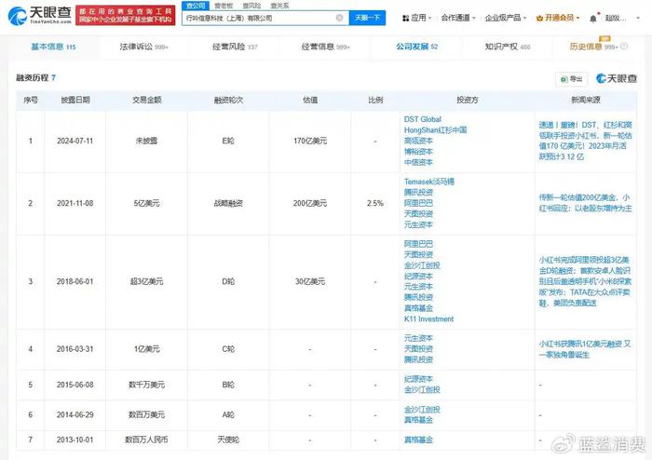
Task: Open 真格基金 link in 天使轮 row
Action: click(x=418, y=440)
